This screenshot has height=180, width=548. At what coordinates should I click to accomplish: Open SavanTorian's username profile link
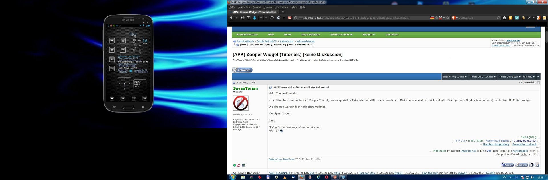[245, 88]
